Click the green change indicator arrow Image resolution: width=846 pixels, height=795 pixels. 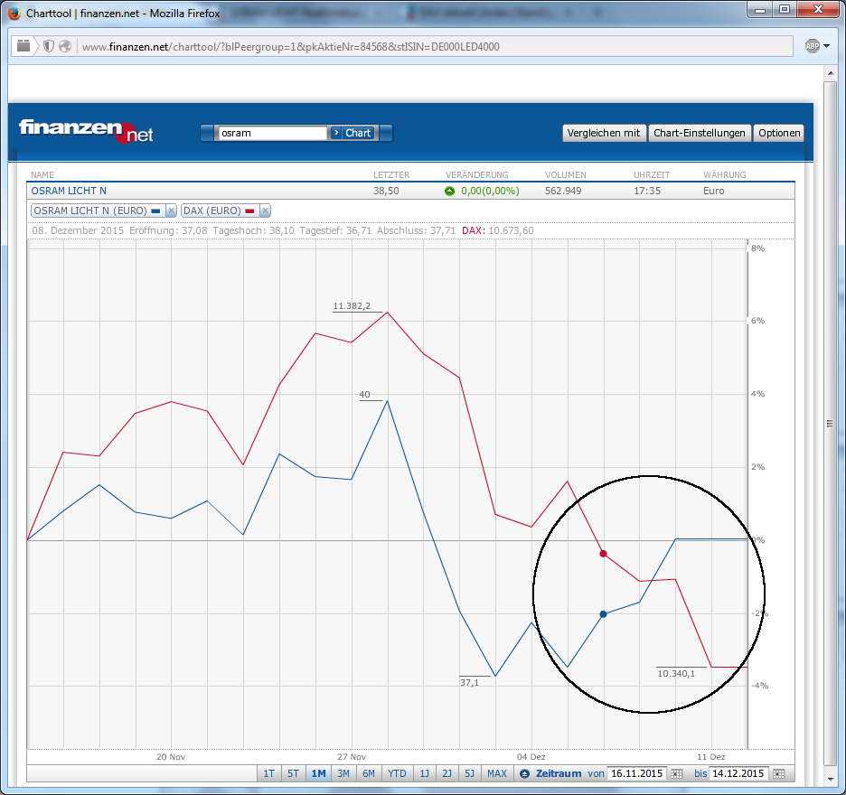click(x=449, y=191)
